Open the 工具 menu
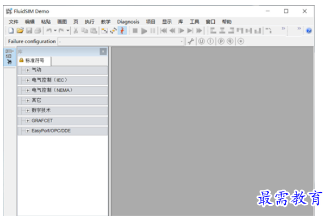The width and height of the screenshot is (327, 216). click(x=194, y=22)
